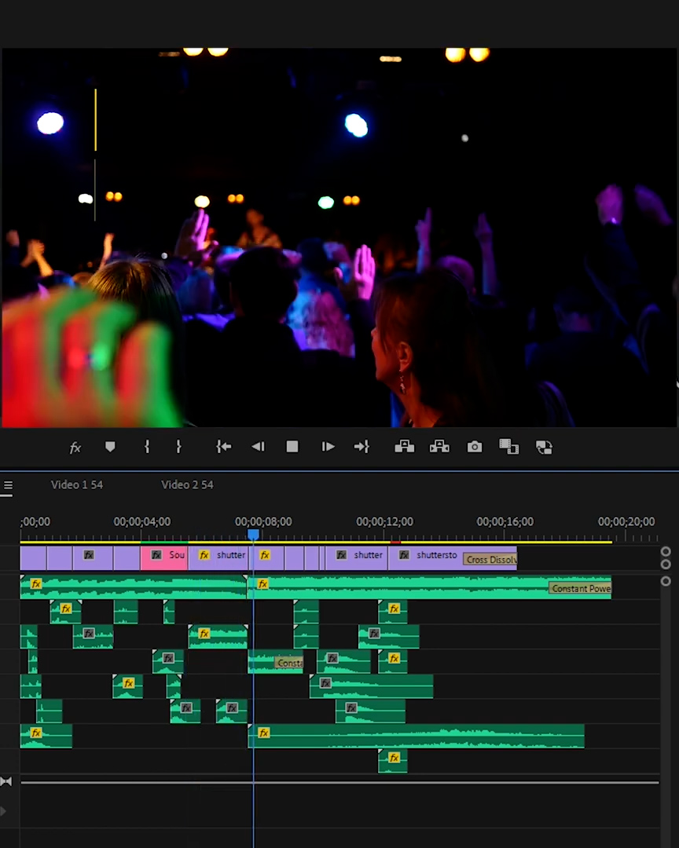Stop playback with the square button
The height and width of the screenshot is (848, 679).
pos(292,447)
